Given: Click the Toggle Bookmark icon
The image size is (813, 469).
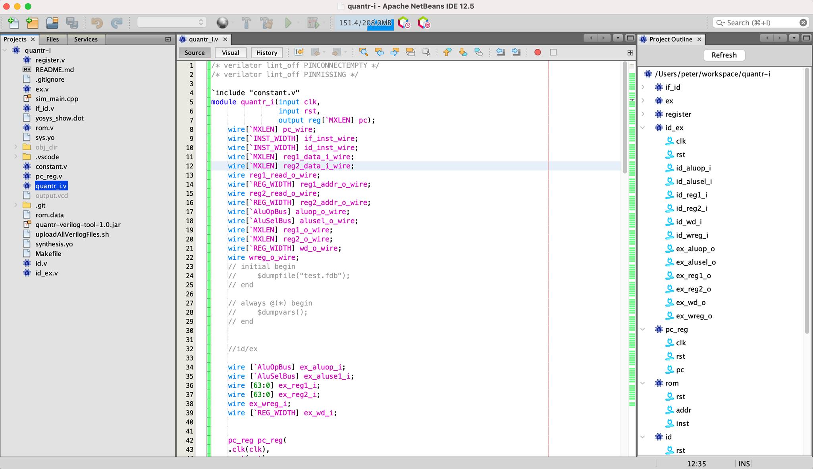Looking at the screenshot, I should pos(479,52).
